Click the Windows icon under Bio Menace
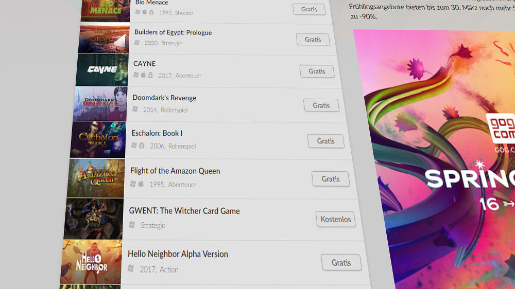 point(138,12)
